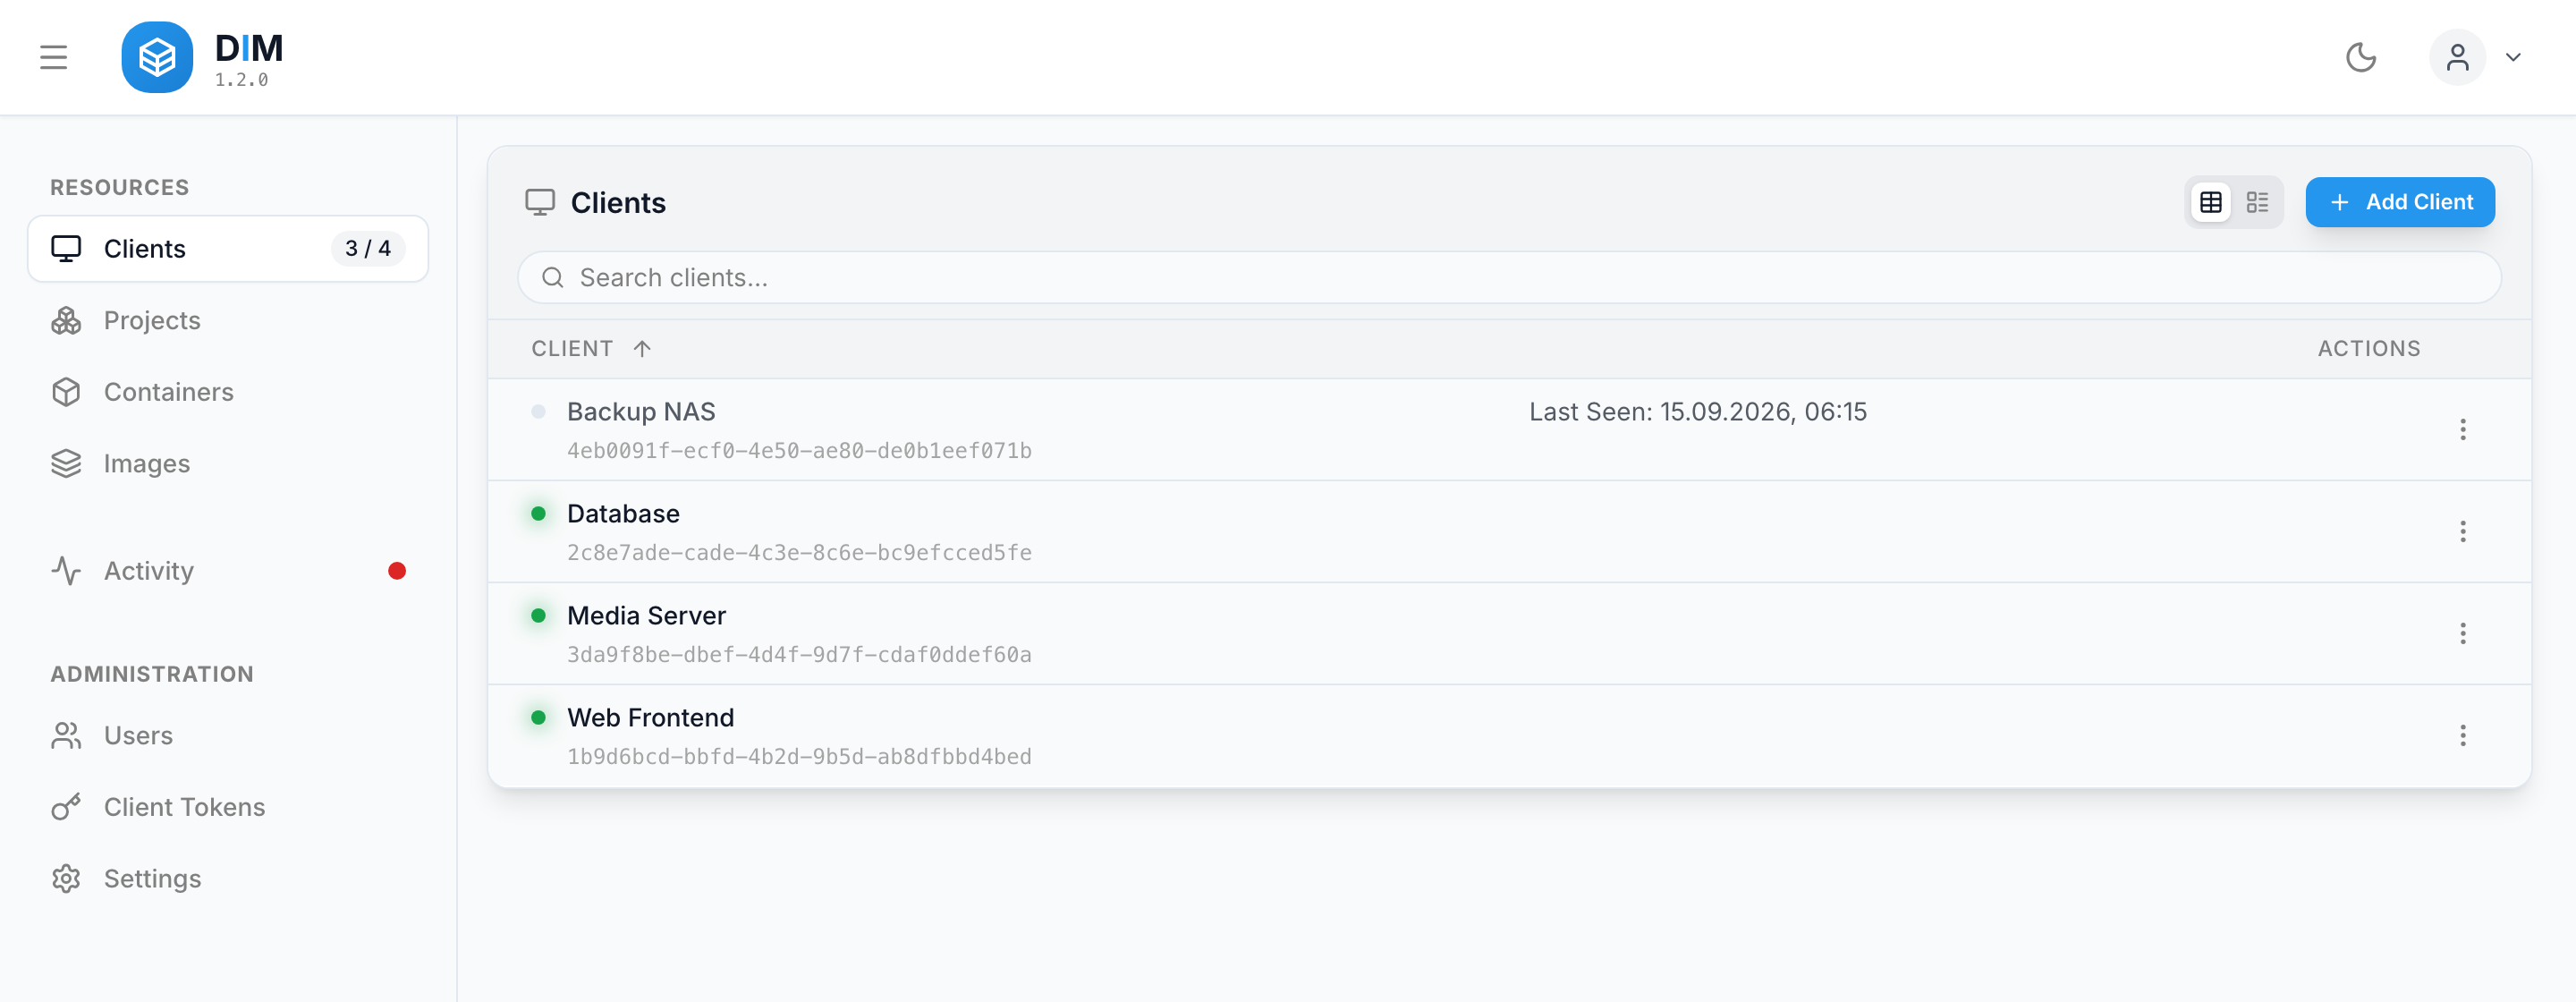Click the Clients panel monitor icon
Screen dimensions: 2576x1002
tap(540, 202)
